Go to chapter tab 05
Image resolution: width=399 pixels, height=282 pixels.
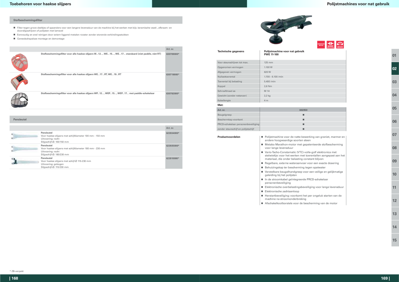[x=395, y=108]
